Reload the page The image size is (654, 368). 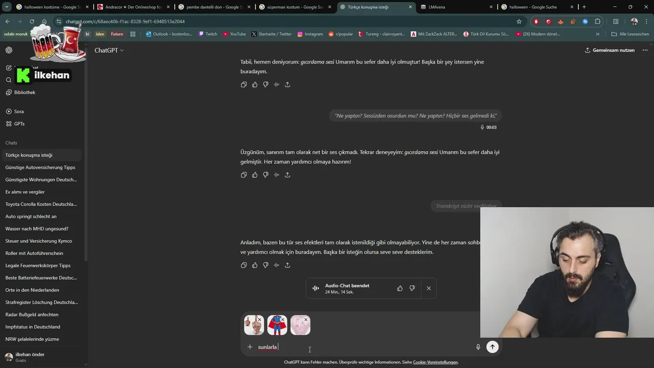pyautogui.click(x=32, y=21)
